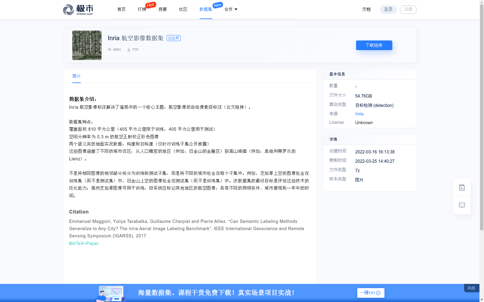Image resolution: width=484 pixels, height=302 pixels.
Task: Click the 登录 login button
Action: click(x=388, y=9)
